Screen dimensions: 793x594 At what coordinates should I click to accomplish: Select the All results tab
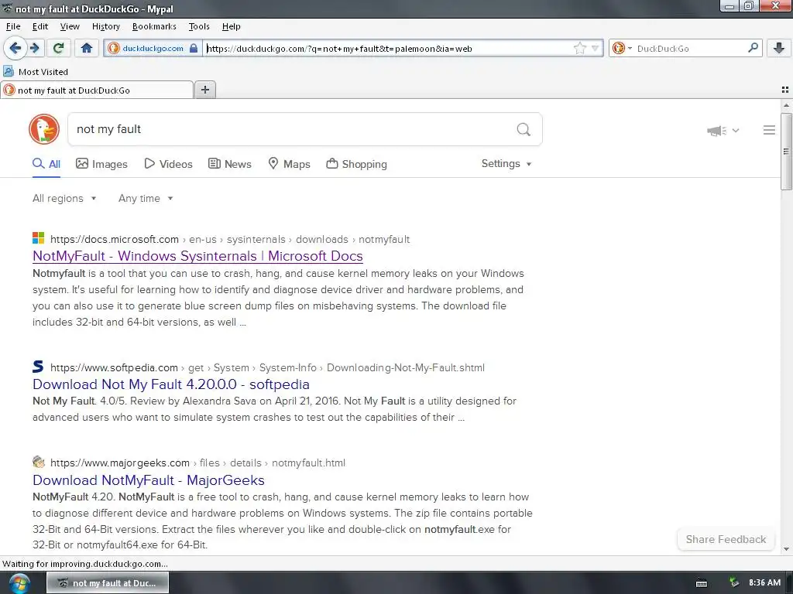click(x=46, y=164)
